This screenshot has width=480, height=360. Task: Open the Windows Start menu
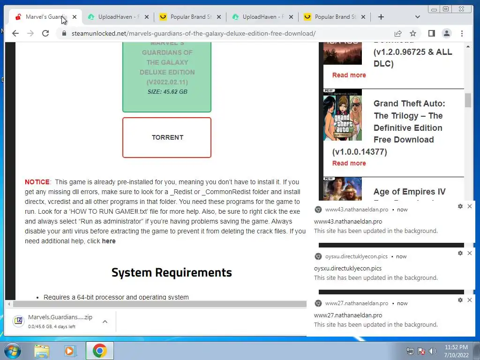(x=12, y=351)
